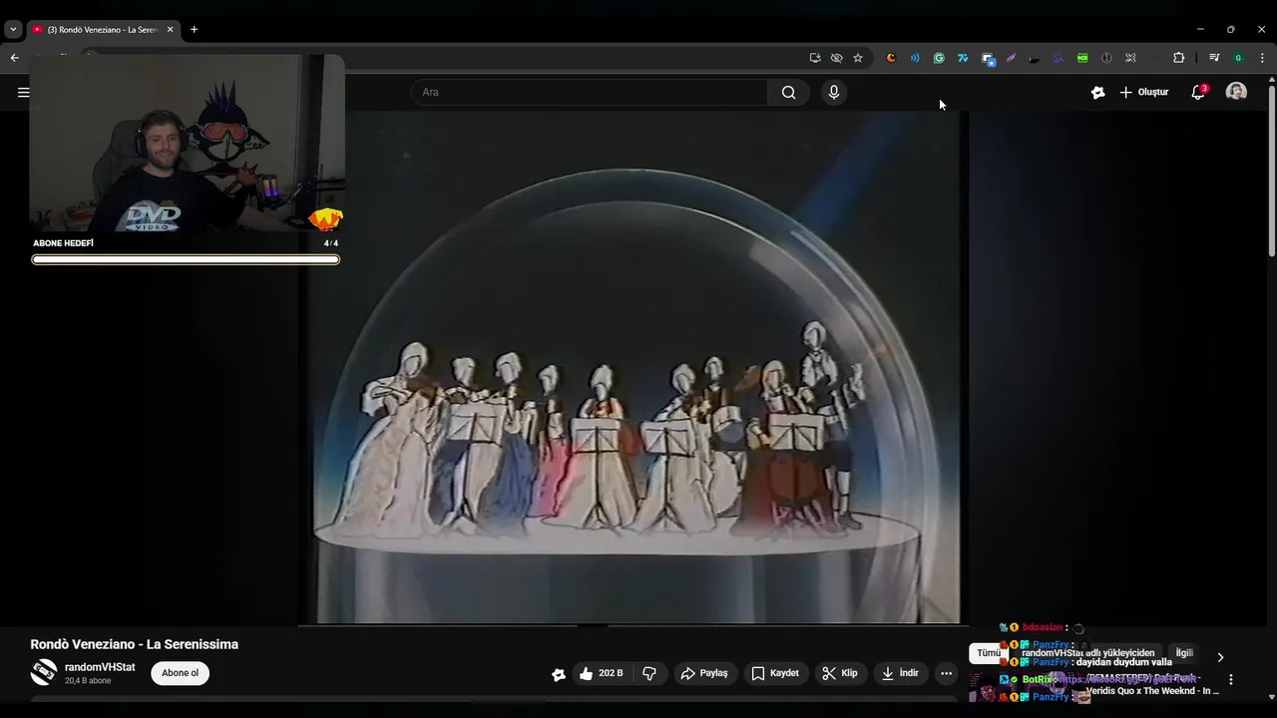Select the İlgili filter chip
1277x718 pixels.
click(x=1184, y=653)
